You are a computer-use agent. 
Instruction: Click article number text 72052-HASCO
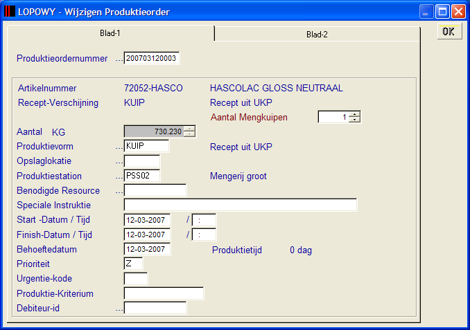153,88
